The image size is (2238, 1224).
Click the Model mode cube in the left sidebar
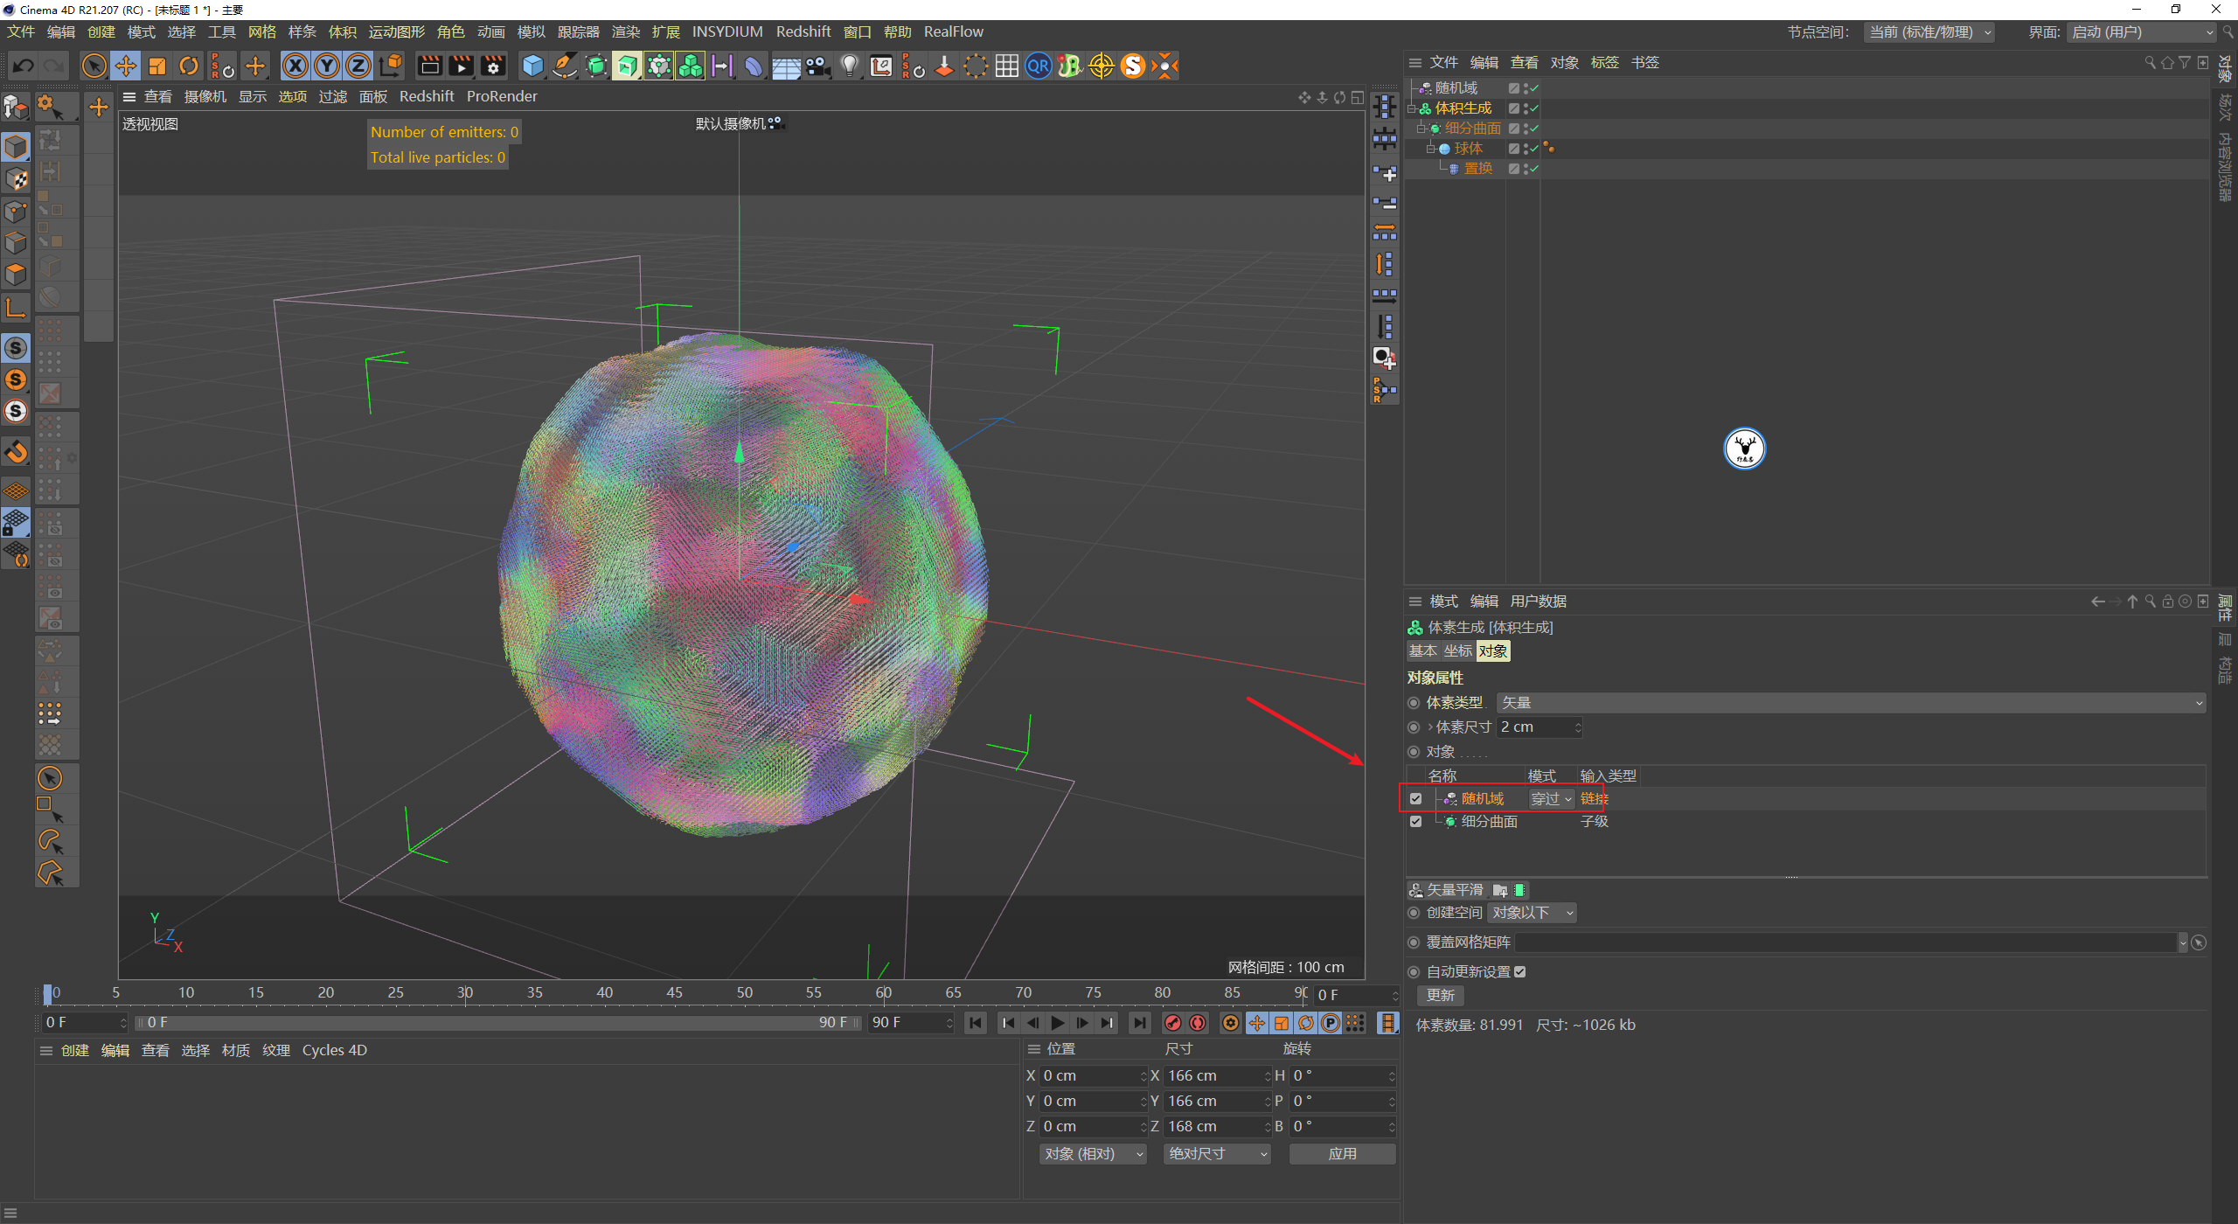tap(16, 146)
